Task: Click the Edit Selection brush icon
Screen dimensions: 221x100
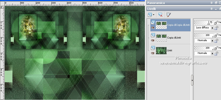Action: pyautogui.click(x=169, y=15)
